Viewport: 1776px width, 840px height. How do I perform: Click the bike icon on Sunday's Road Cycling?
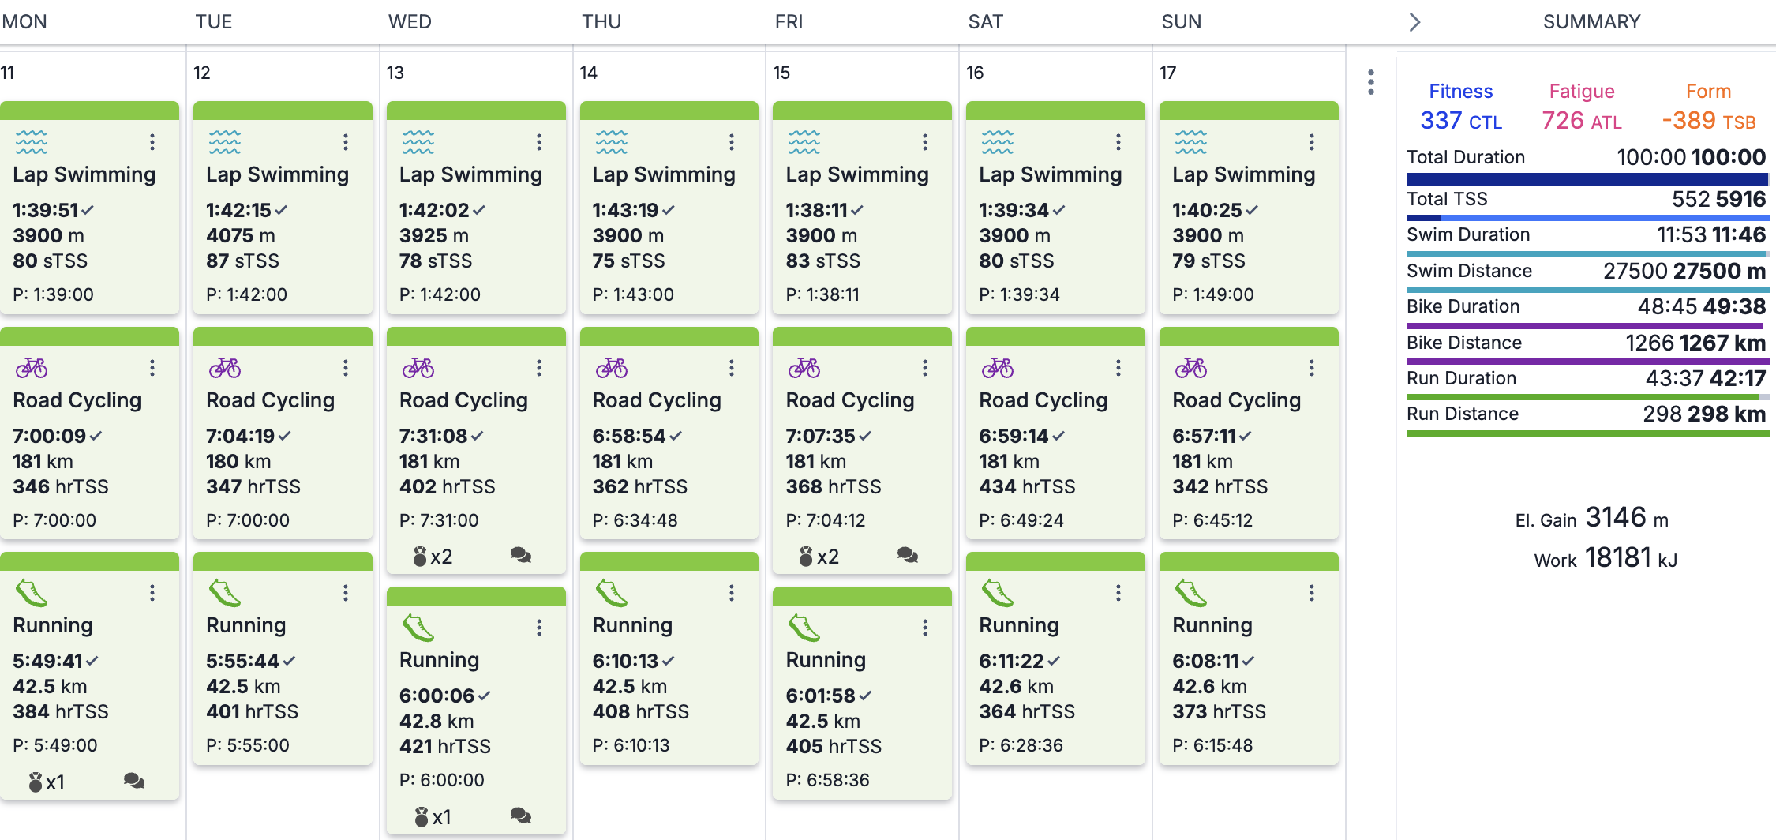tap(1191, 368)
